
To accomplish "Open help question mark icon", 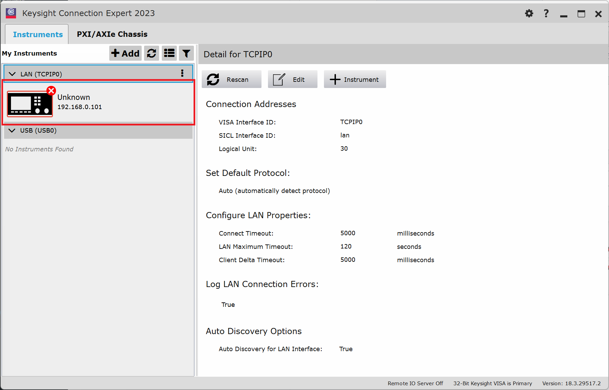I will pyautogui.click(x=546, y=14).
